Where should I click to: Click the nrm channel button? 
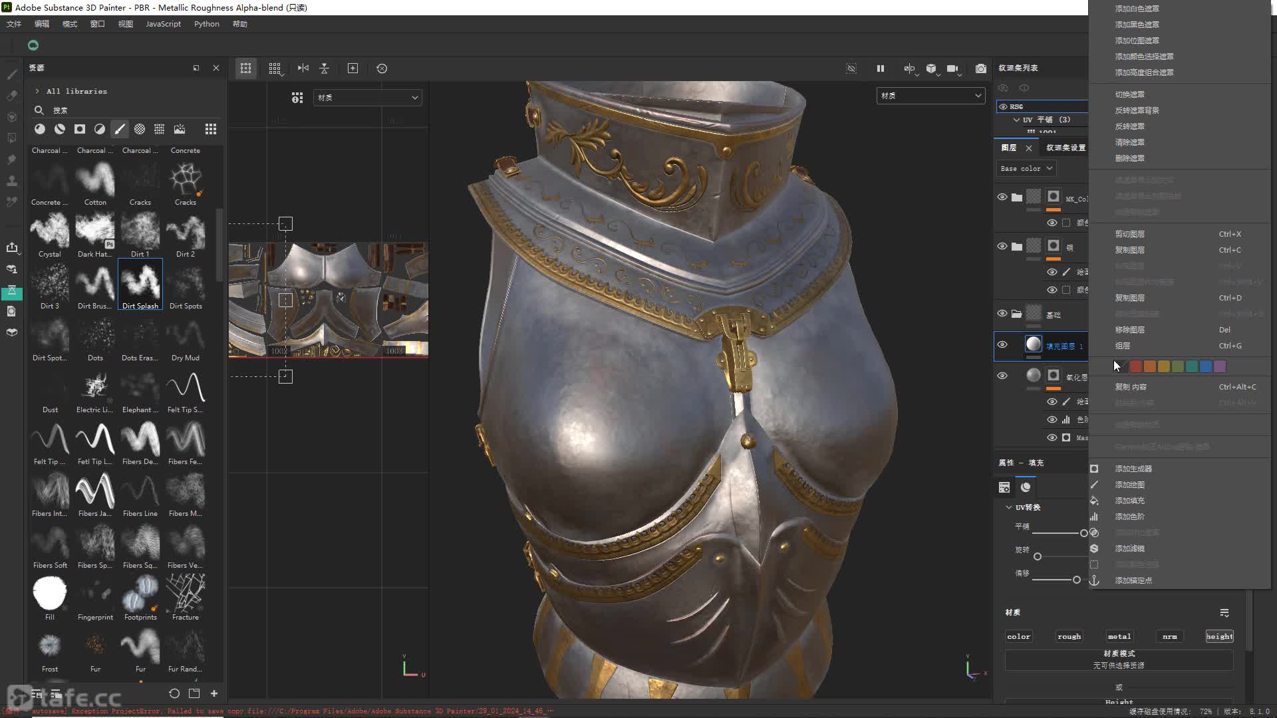[1169, 637]
